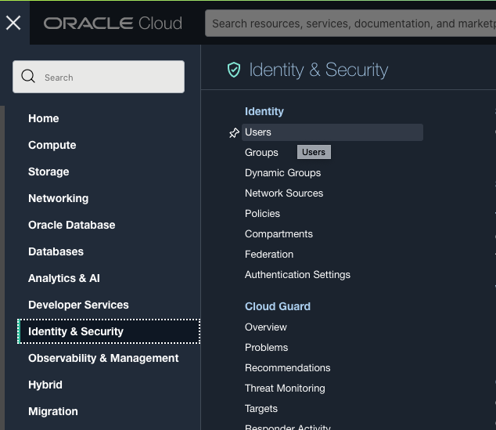Click the Identity & Security shield icon
Screen dimensions: 496x430
(x=233, y=70)
